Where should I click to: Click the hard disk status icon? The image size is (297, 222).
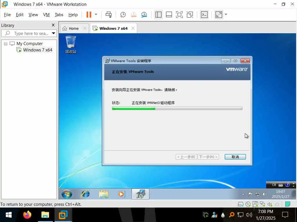tap(240, 204)
